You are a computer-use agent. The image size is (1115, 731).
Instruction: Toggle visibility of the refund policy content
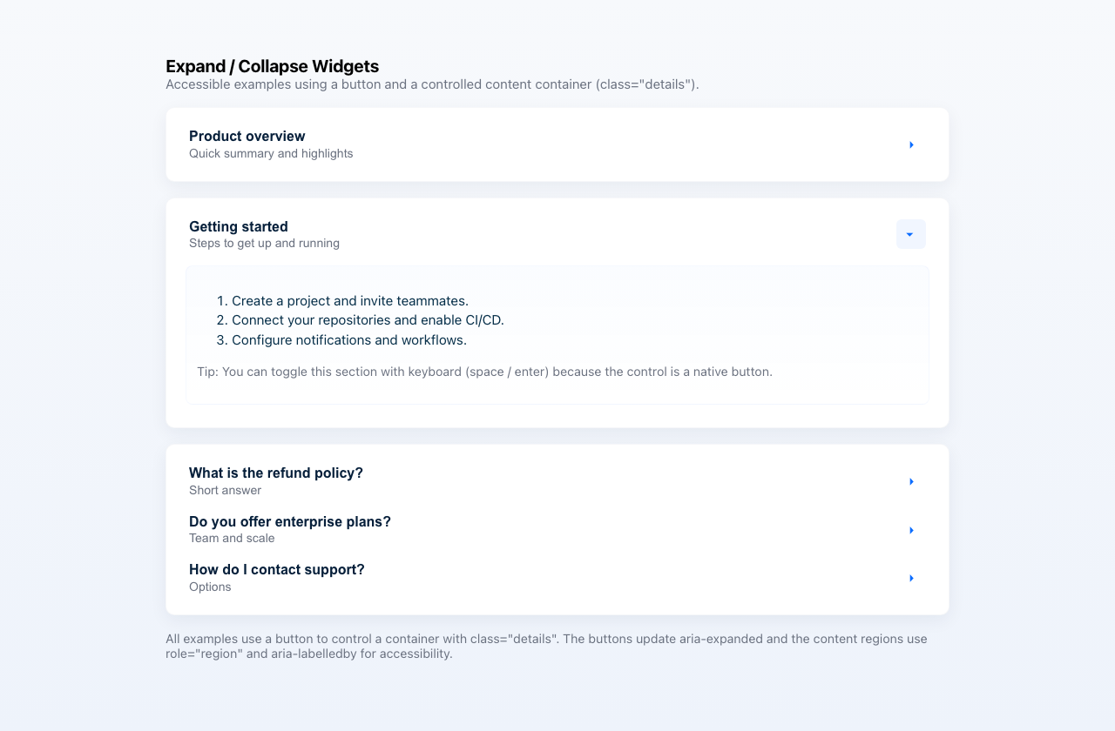tap(911, 481)
